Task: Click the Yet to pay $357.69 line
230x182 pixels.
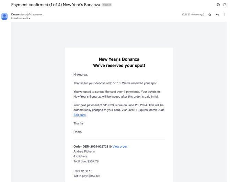Action: point(87,176)
